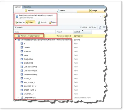The width and height of the screenshot is (124, 111).
Task: Switch to the Operators tab
Action: [27, 7]
